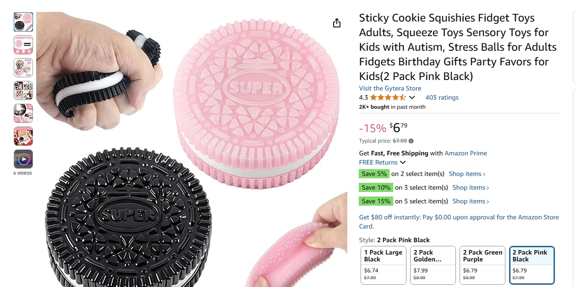Image resolution: width=576 pixels, height=287 pixels.
Task: Visit the Gytera Store link
Action: [390, 88]
